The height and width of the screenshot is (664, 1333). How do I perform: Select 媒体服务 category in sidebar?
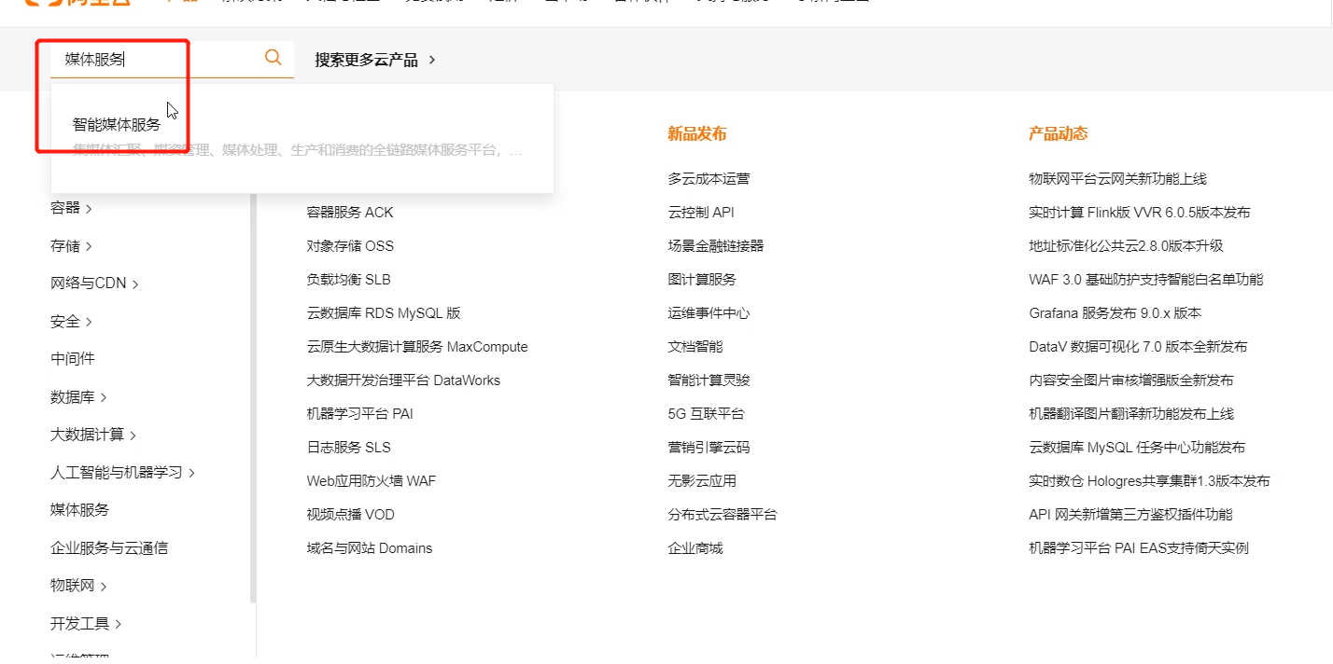pyautogui.click(x=80, y=510)
